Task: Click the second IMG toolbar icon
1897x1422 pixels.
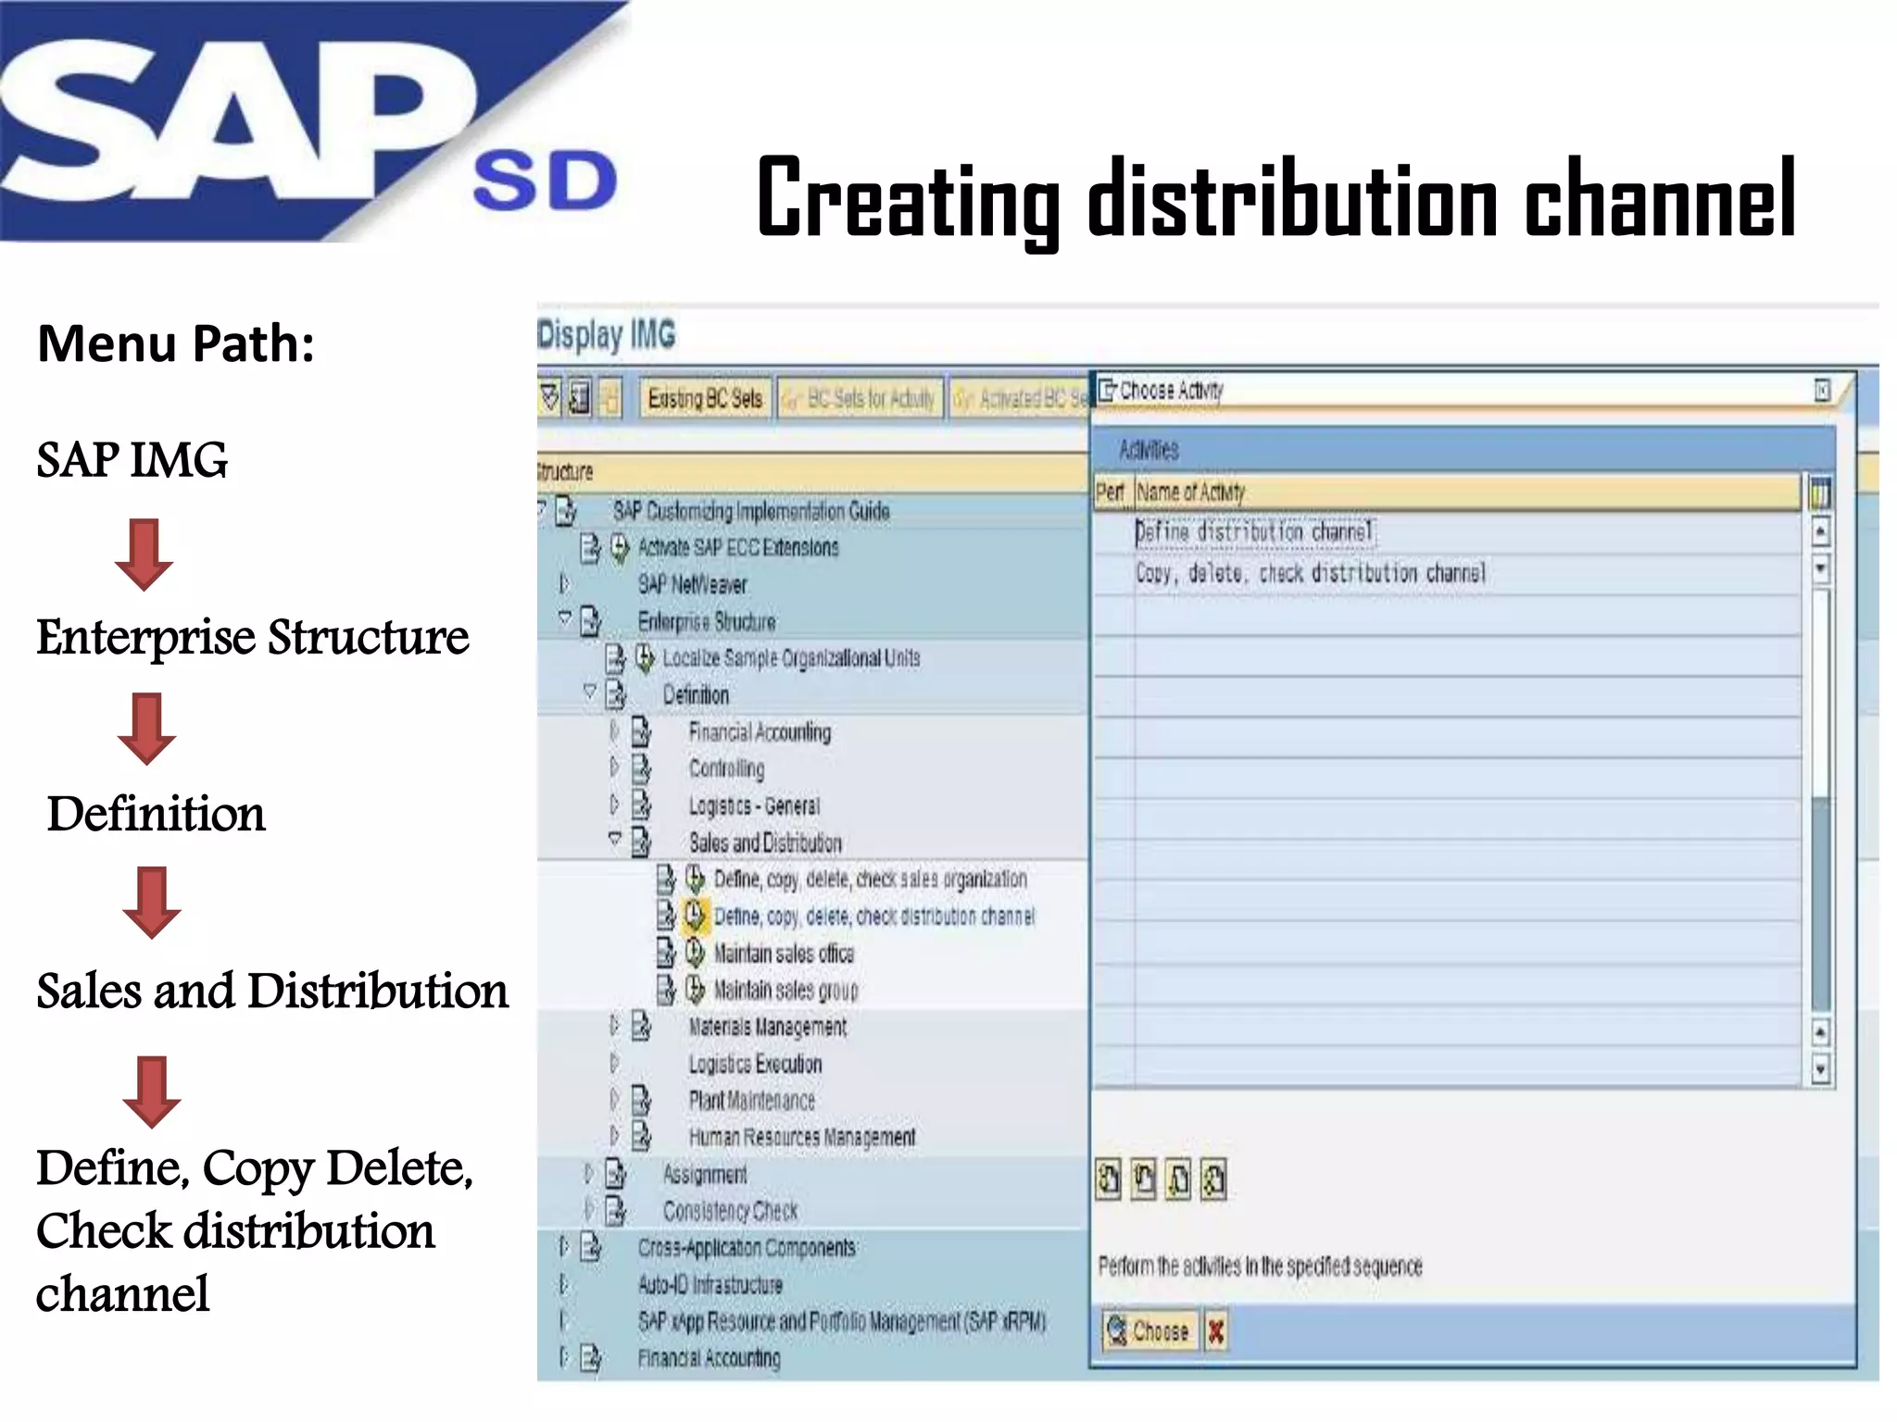Action: 580,398
